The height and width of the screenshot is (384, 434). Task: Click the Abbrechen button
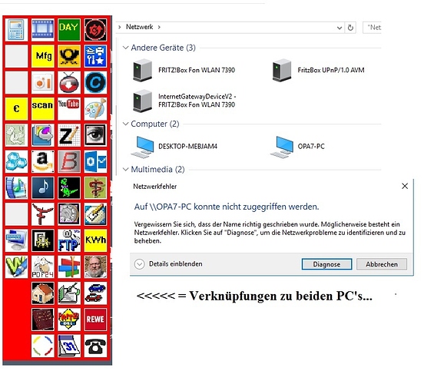pos(382,264)
